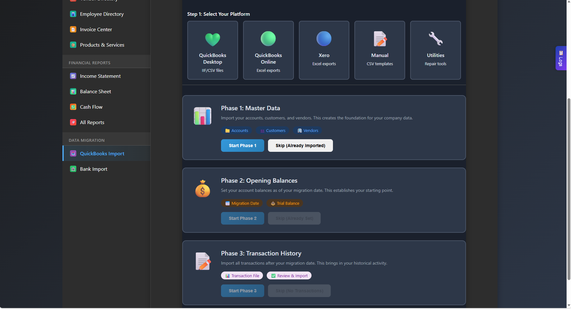Viewport: 571px width, 309px height.
Task: Choose the QuickBooks Desktop platform card
Action: [x=213, y=50]
